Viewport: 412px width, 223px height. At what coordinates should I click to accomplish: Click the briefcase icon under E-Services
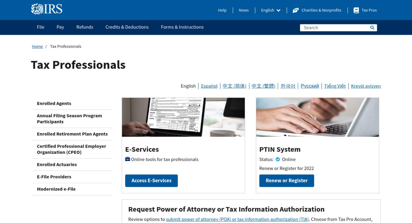tap(128, 159)
